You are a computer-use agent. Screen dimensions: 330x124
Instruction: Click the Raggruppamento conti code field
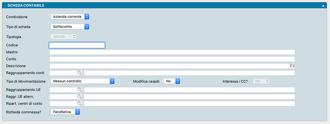63,73
